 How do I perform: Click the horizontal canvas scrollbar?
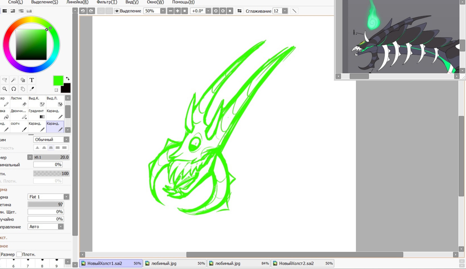click(295, 255)
